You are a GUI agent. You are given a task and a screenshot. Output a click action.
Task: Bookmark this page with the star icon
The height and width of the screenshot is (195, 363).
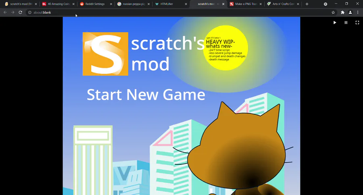[333, 12]
